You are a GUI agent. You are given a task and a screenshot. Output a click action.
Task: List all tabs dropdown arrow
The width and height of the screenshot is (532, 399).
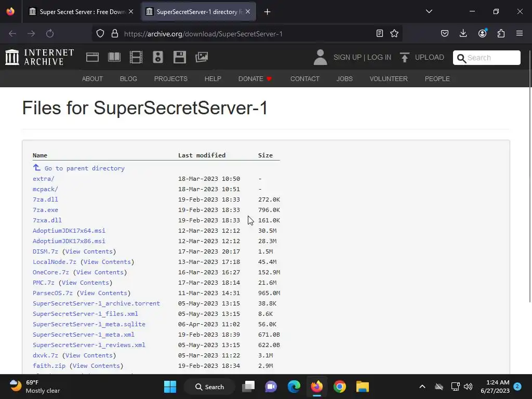pyautogui.click(x=429, y=11)
